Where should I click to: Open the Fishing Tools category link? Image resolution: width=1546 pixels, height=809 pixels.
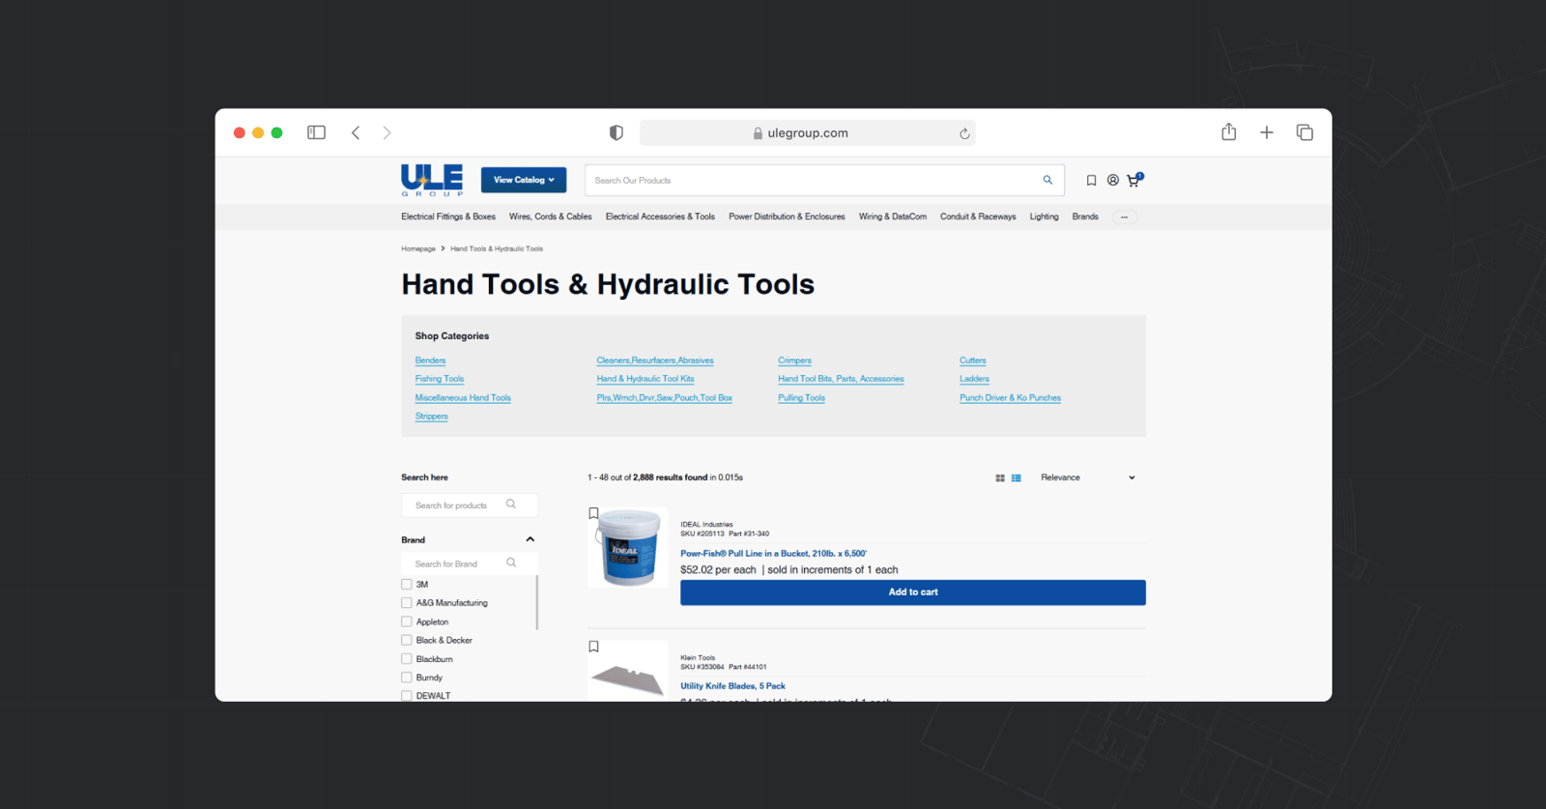click(x=440, y=379)
